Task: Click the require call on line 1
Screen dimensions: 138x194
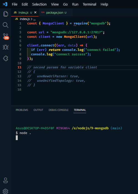Action: 80,23
